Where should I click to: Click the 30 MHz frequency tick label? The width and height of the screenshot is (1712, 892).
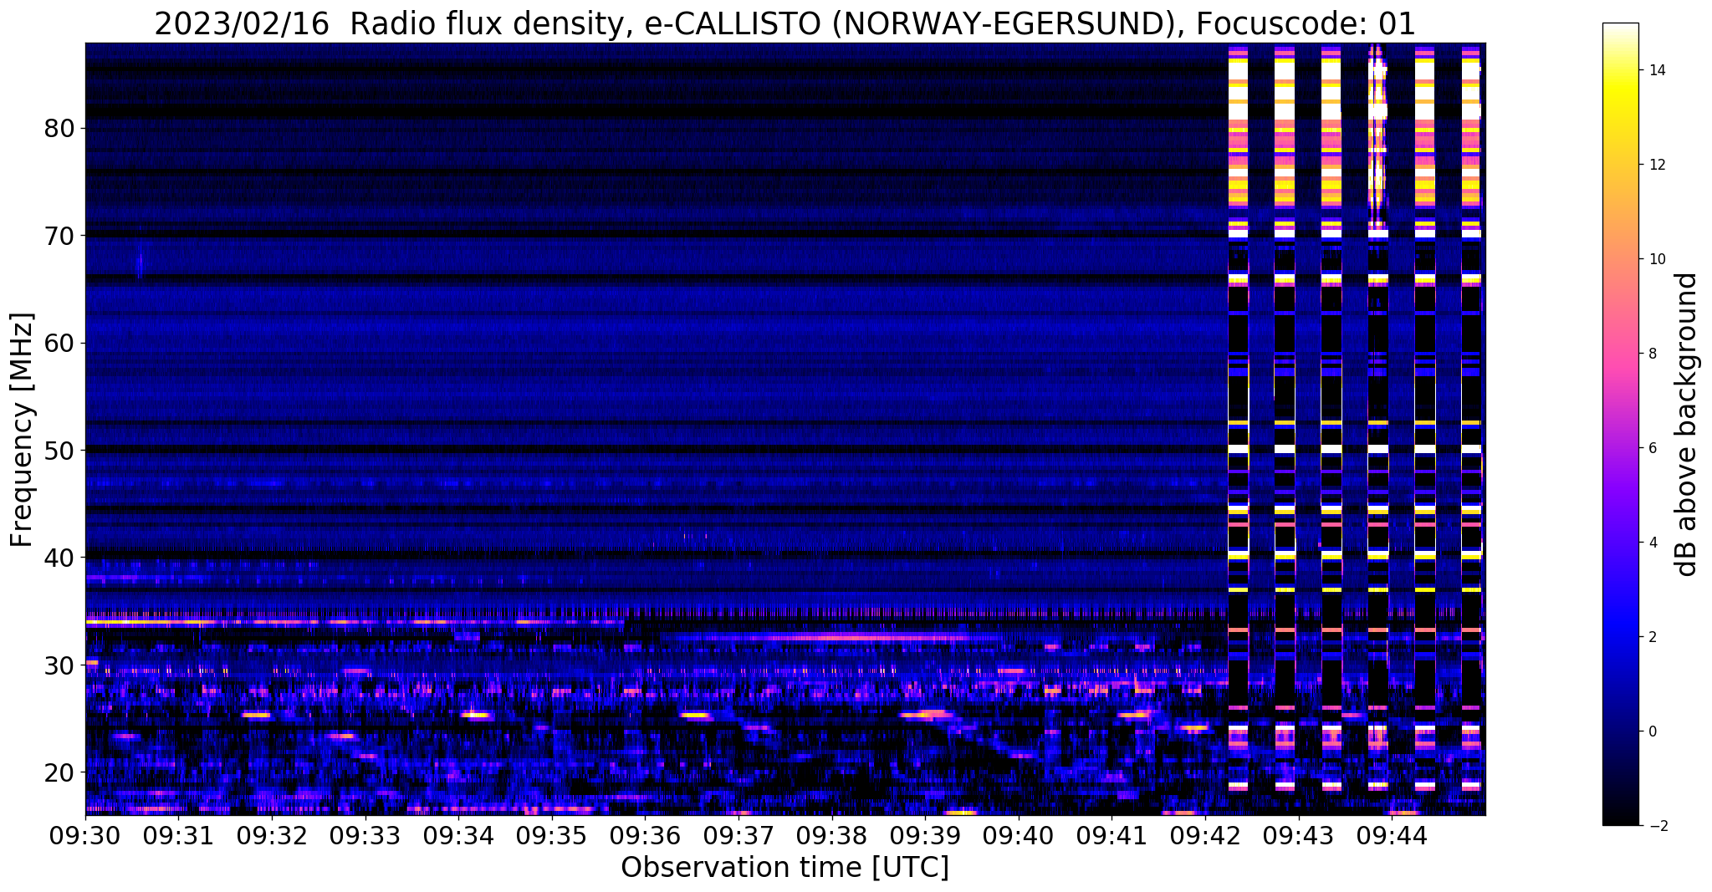click(59, 665)
